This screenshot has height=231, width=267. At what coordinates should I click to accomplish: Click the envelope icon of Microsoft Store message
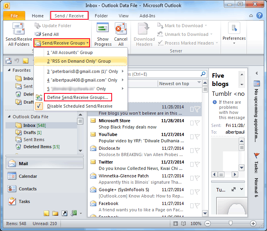pyautogui.click(x=93, y=121)
